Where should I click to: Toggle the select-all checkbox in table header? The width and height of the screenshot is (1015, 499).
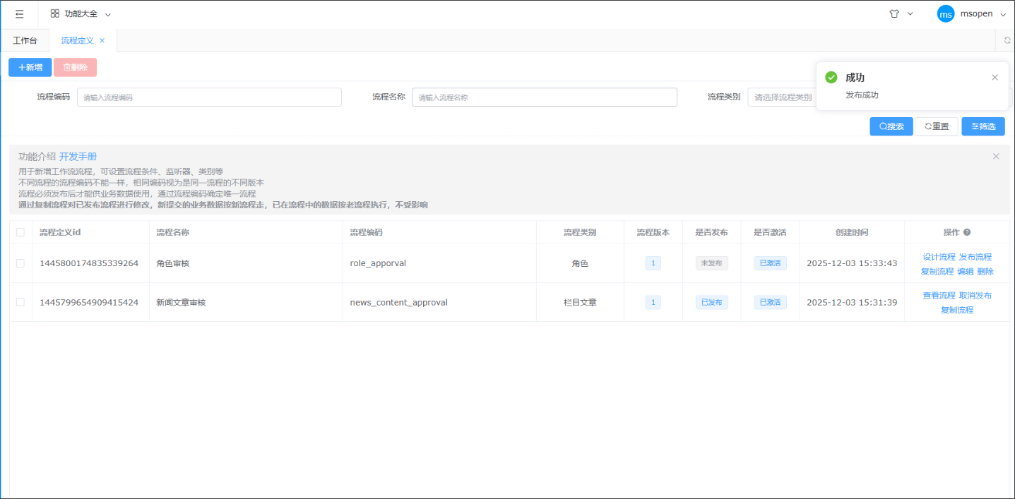[20, 232]
